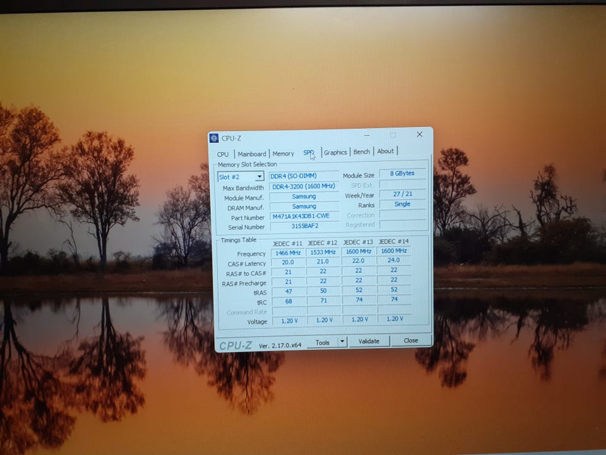The height and width of the screenshot is (455, 606).
Task: Click the Close button at bottom right
Action: point(411,340)
